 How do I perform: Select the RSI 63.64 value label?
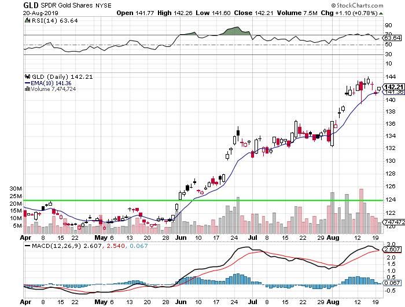tap(392, 38)
